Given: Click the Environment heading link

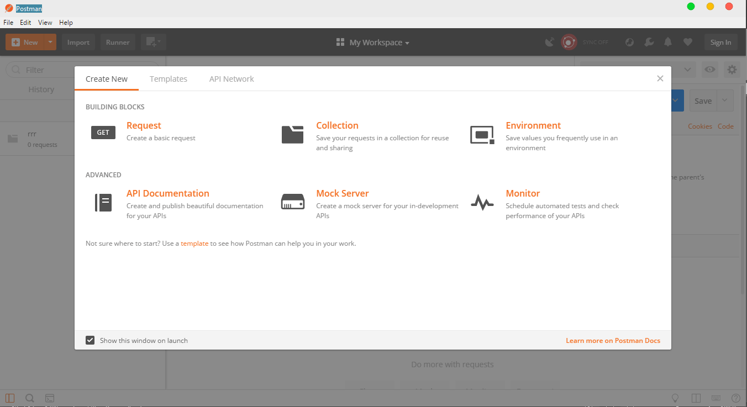Looking at the screenshot, I should coord(533,125).
